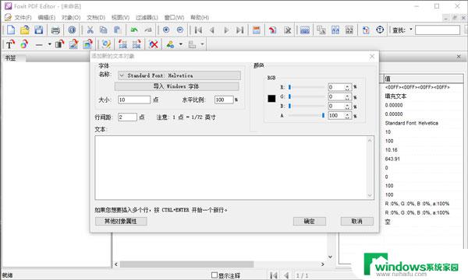Click the 10.16 value in properties

pyautogui.click(x=391, y=150)
